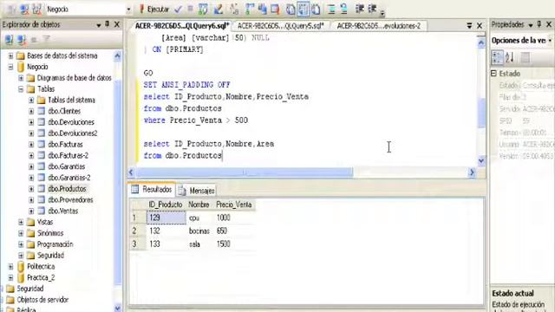
Task: Click the editor horizontal scroll right arrow
Action: click(x=472, y=172)
